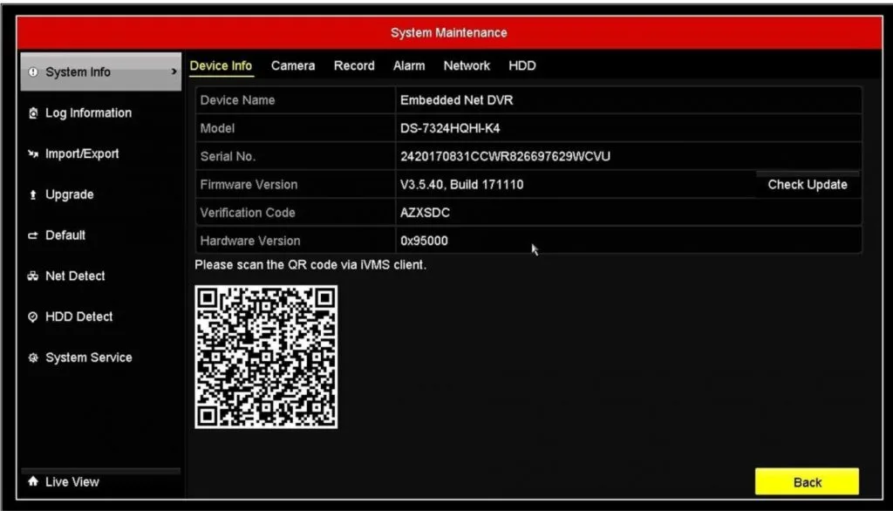The image size is (893, 511).
Task: Click the 'Firmware Version' field label
Action: 249,185
